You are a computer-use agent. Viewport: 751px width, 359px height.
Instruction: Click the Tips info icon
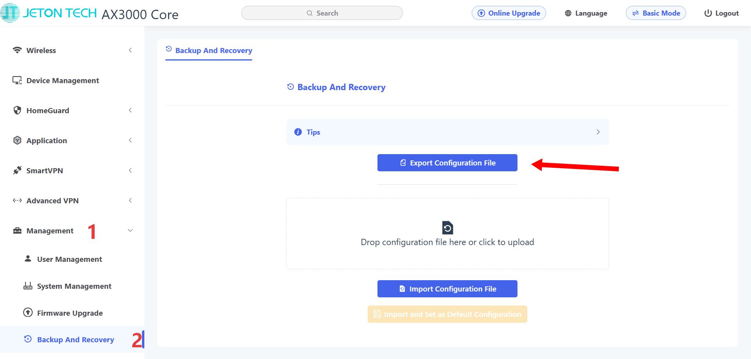click(x=298, y=132)
